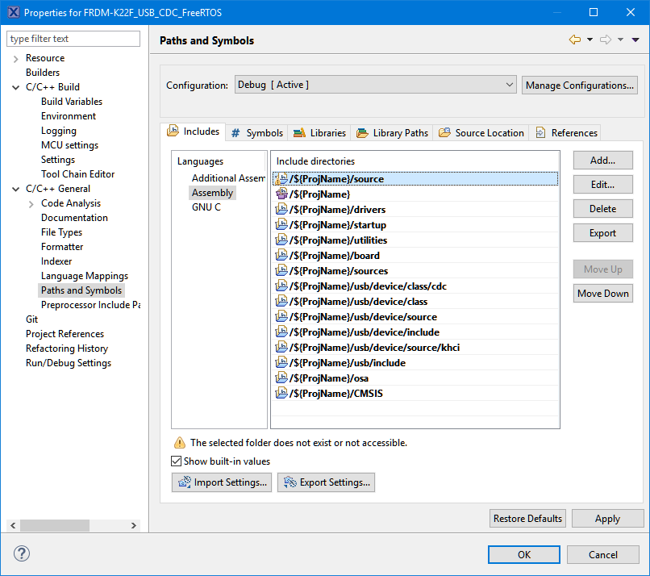Click the folder icon beside /${ProjName}/drivers
This screenshot has height=576, width=650.
point(281,210)
